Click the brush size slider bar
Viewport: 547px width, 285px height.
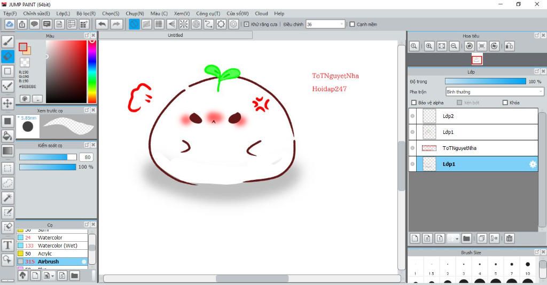click(x=48, y=157)
